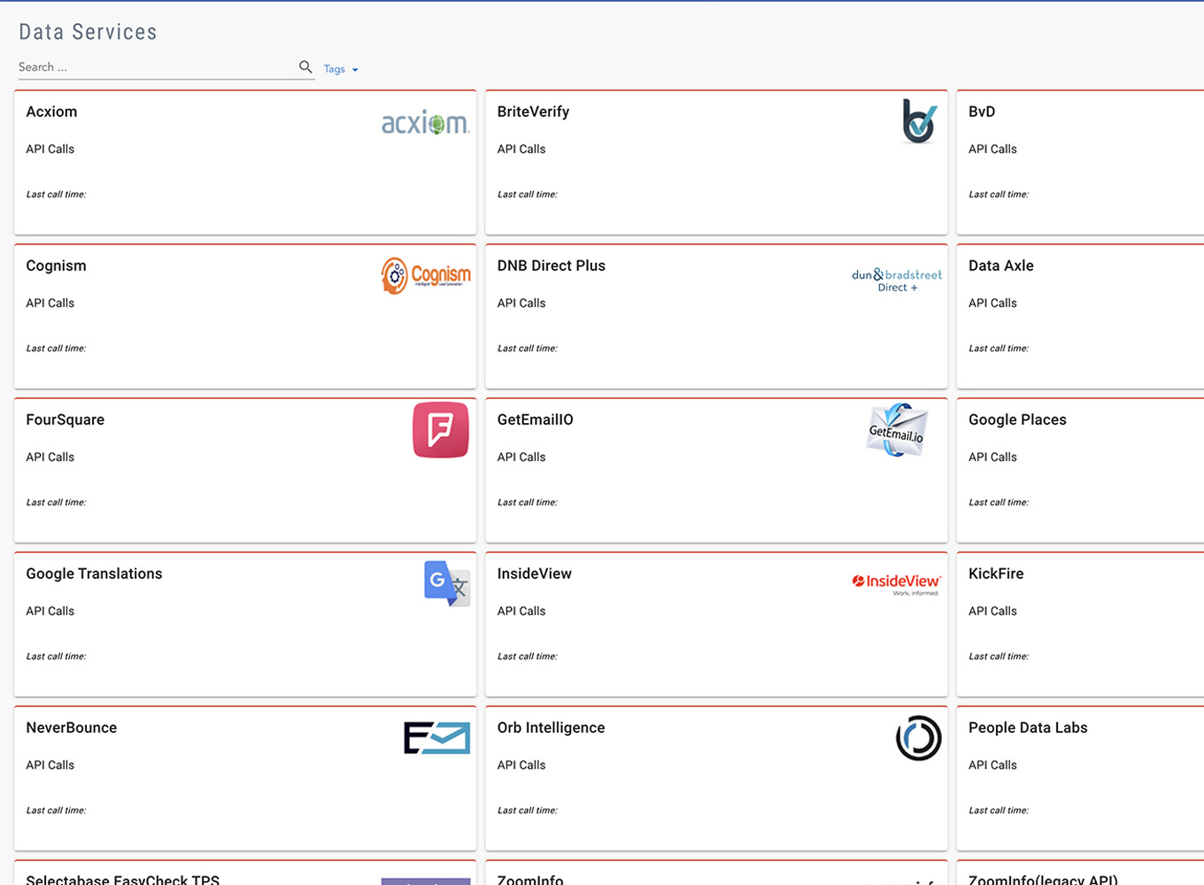Click Last call time in GetEmailIO card

click(x=527, y=502)
